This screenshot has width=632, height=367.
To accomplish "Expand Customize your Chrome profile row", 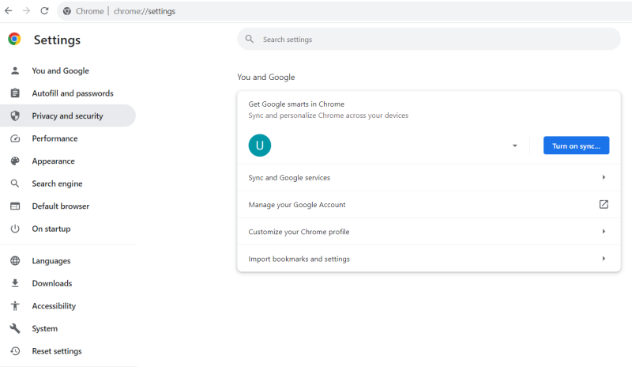I will point(604,232).
